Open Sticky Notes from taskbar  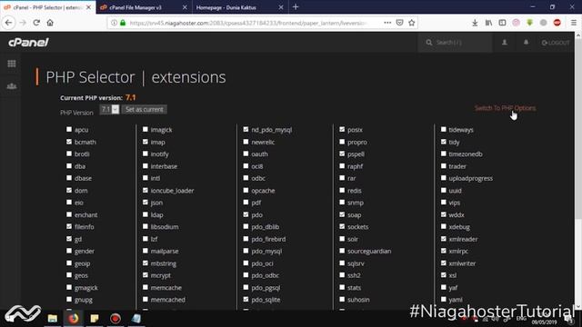[x=95, y=318]
